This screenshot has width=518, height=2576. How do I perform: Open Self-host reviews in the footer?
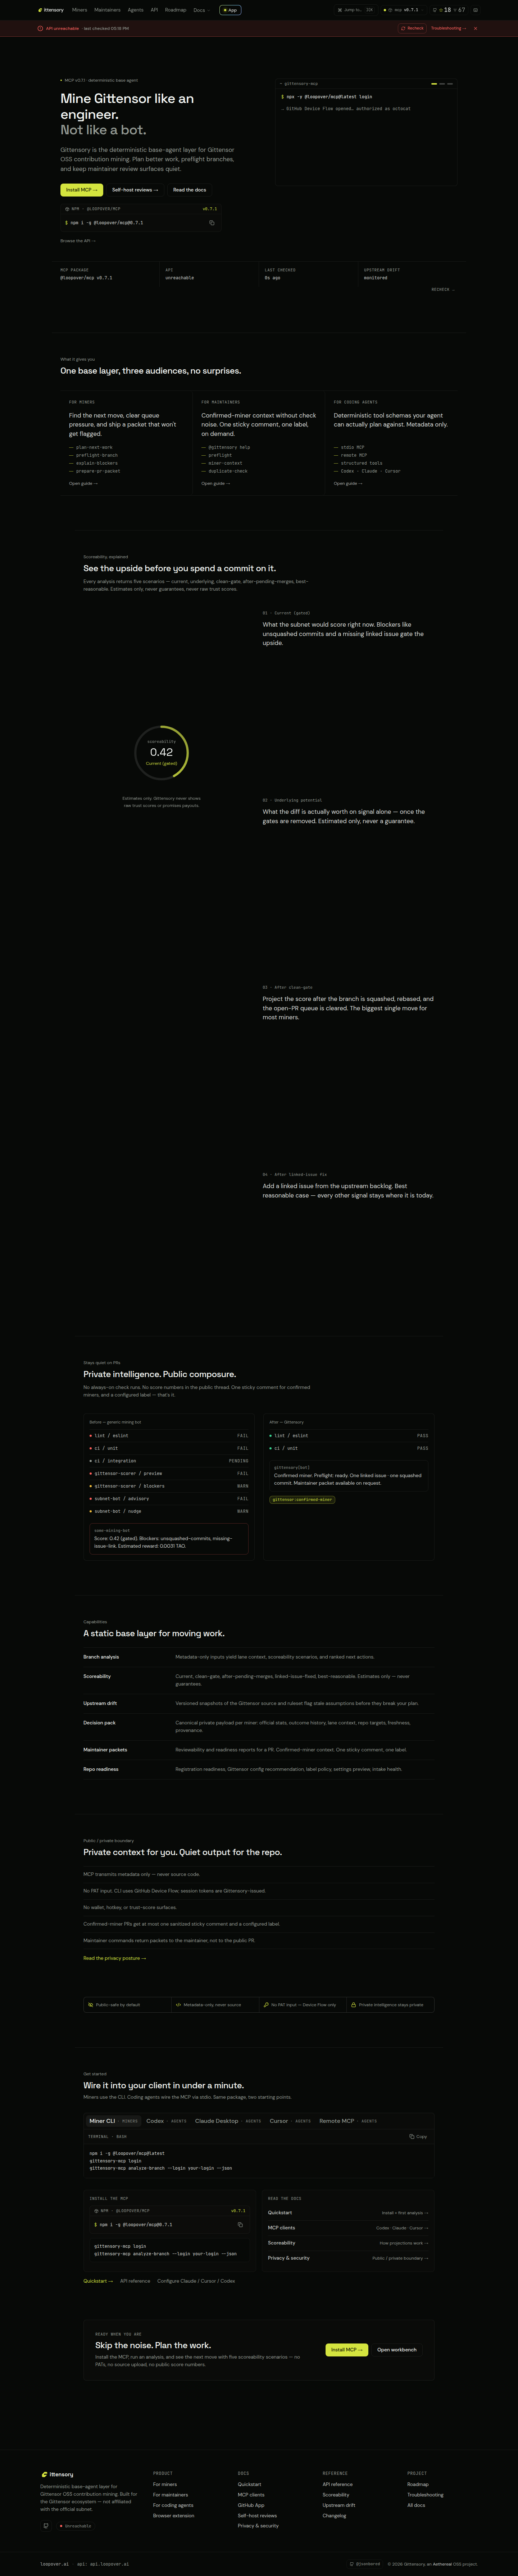coord(257,2516)
